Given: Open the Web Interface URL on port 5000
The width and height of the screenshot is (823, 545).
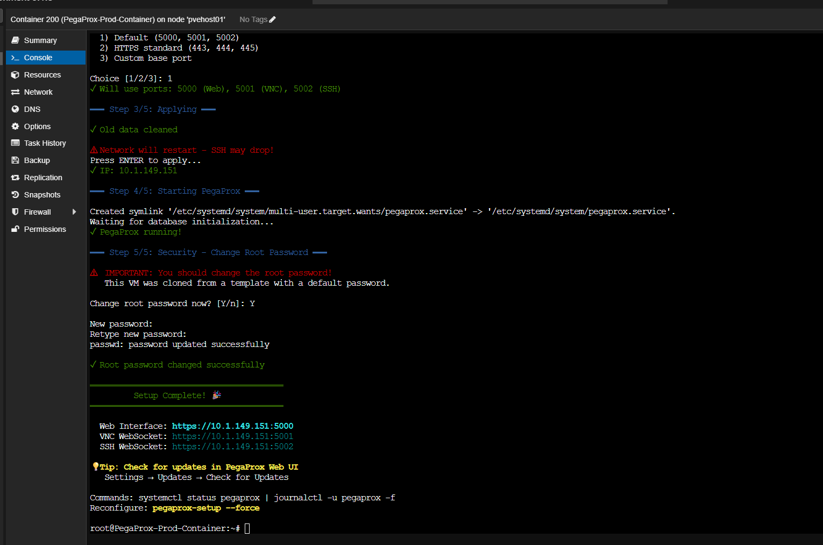Looking at the screenshot, I should click(x=232, y=426).
